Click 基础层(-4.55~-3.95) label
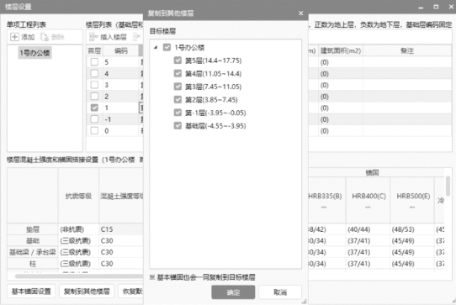456x305 pixels. 215,125
